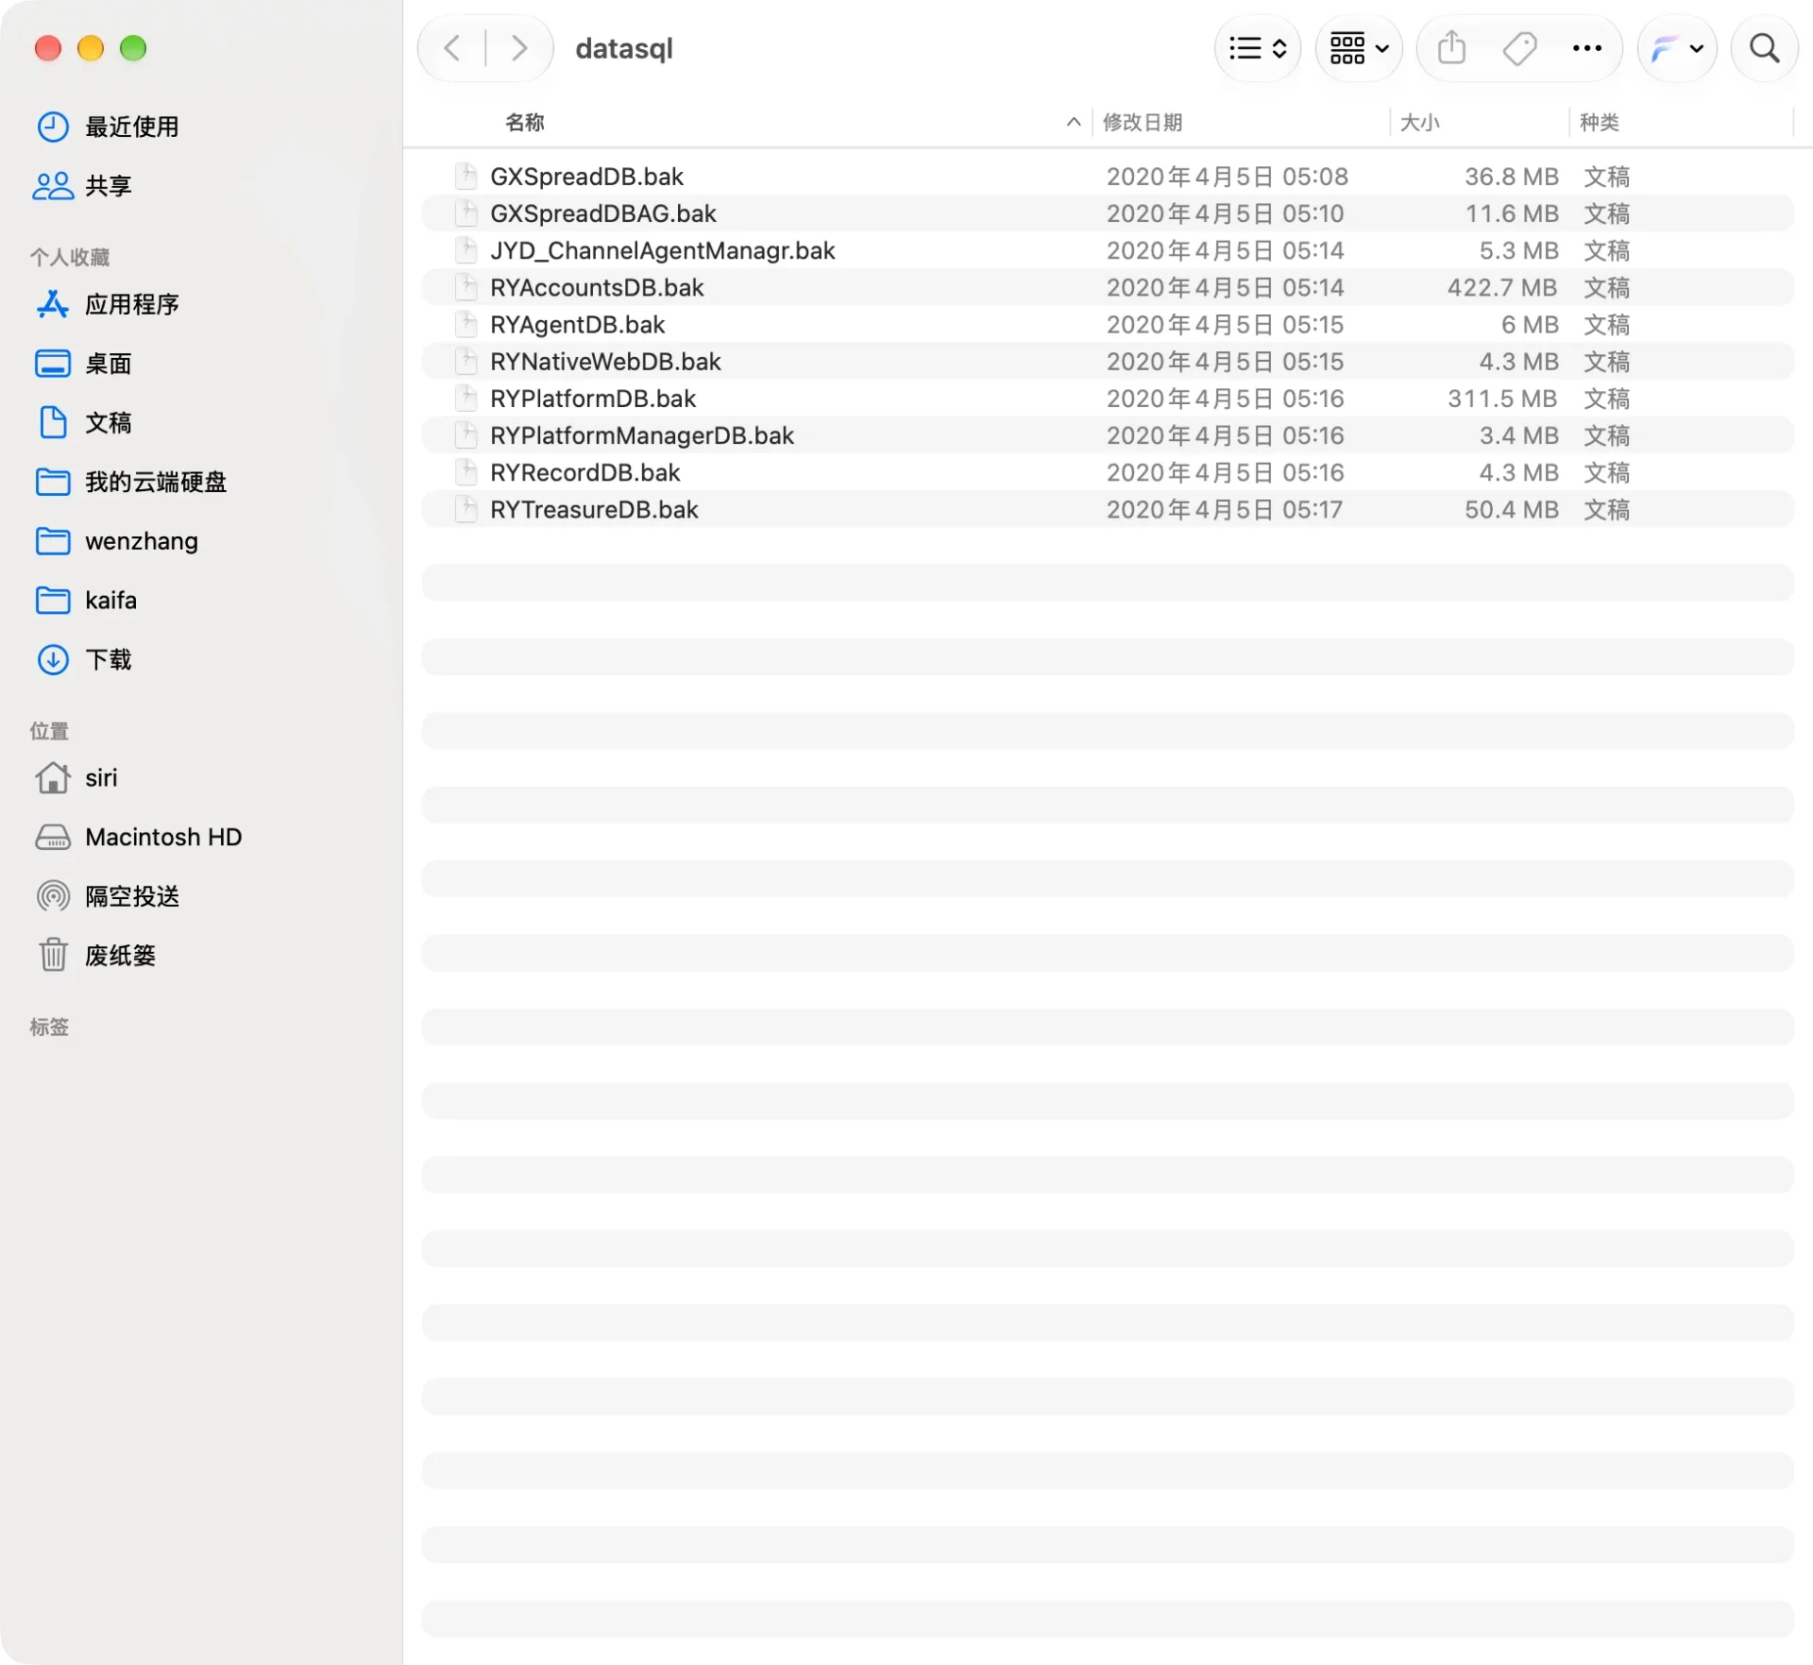Select the RYPlatformManagerDB.bak file
Image resolution: width=1813 pixels, height=1665 pixels.
(1108, 435)
